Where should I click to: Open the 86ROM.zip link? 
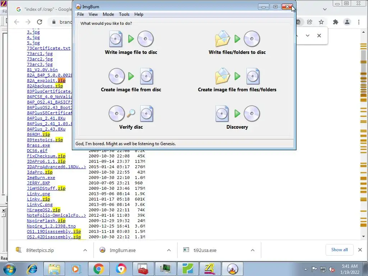pos(38,134)
